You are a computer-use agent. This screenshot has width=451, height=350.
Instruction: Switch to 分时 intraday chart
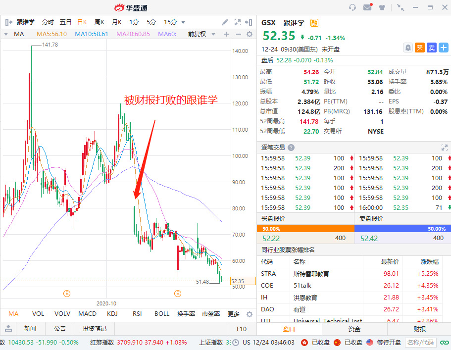click(48, 22)
